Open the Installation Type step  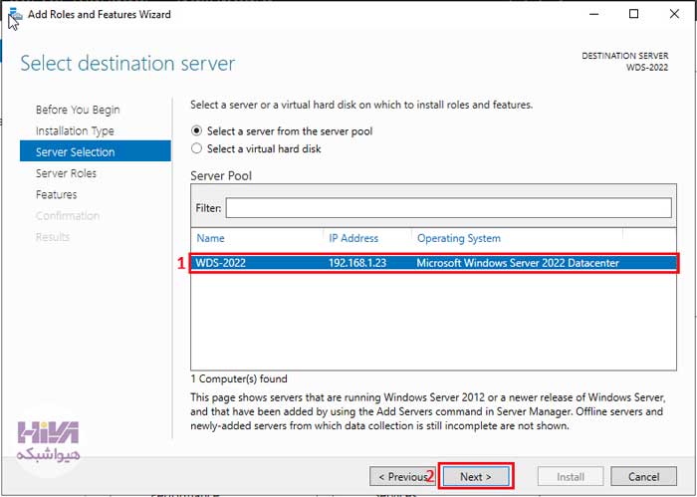(x=75, y=131)
